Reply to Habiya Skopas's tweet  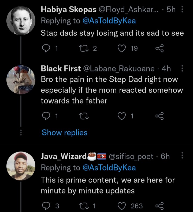tap(46, 48)
